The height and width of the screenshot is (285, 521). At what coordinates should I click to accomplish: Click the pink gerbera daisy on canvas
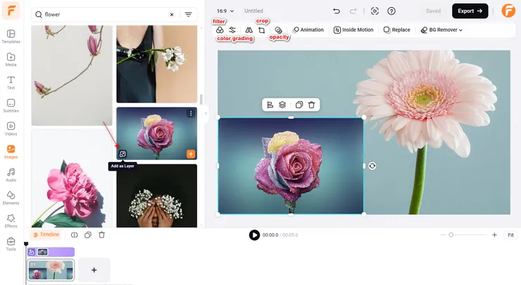(426, 105)
